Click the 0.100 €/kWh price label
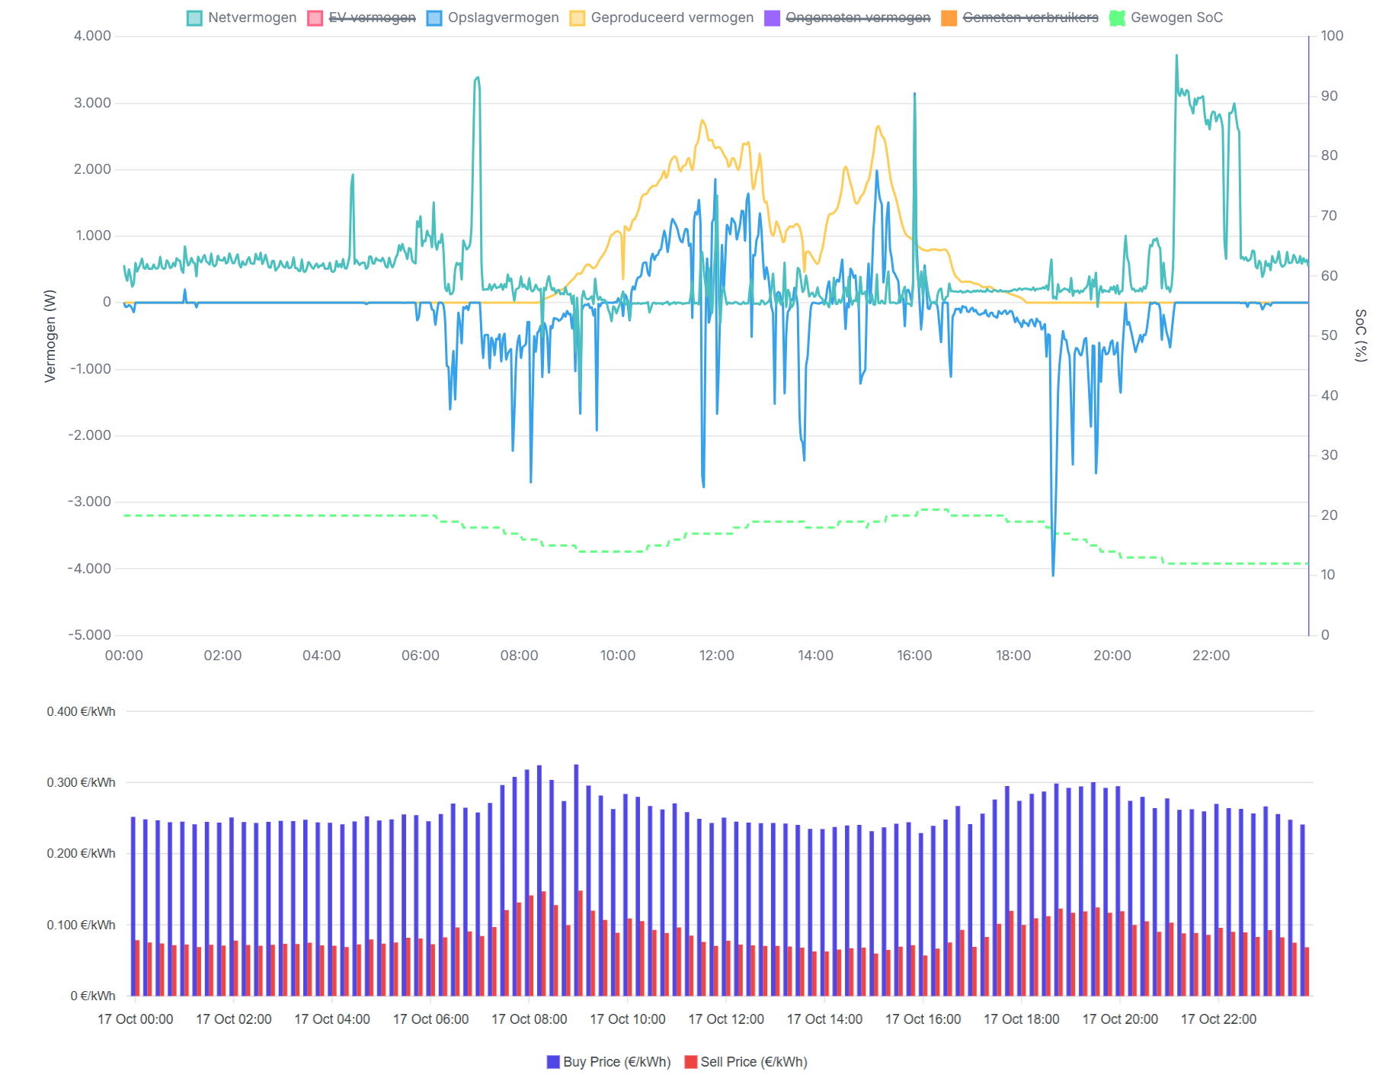1392x1078 pixels. (x=82, y=925)
